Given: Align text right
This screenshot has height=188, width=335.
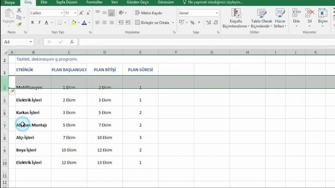Looking at the screenshot, I should coord(111,22).
